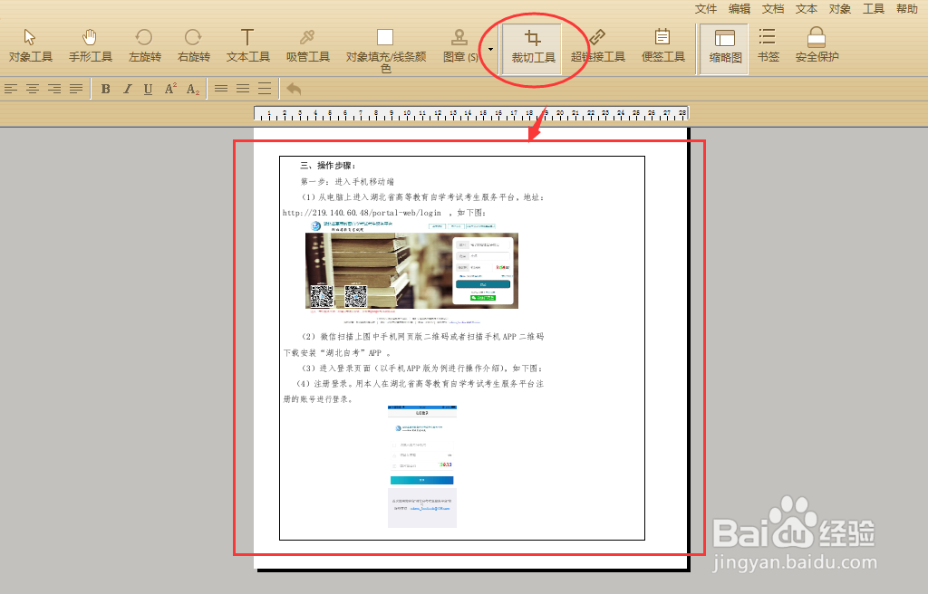This screenshot has height=594, width=928.
Task: Expand the 图章 stamp dropdown arrow
Action: click(x=490, y=49)
